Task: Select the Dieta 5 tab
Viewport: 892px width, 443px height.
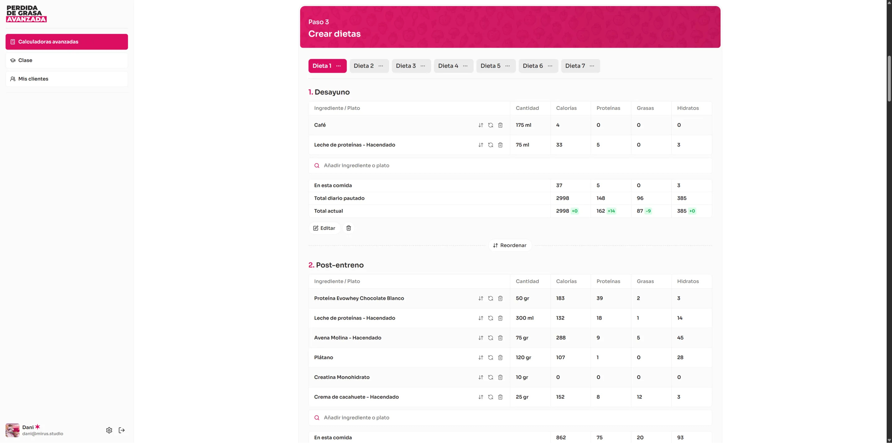Action: click(x=490, y=66)
